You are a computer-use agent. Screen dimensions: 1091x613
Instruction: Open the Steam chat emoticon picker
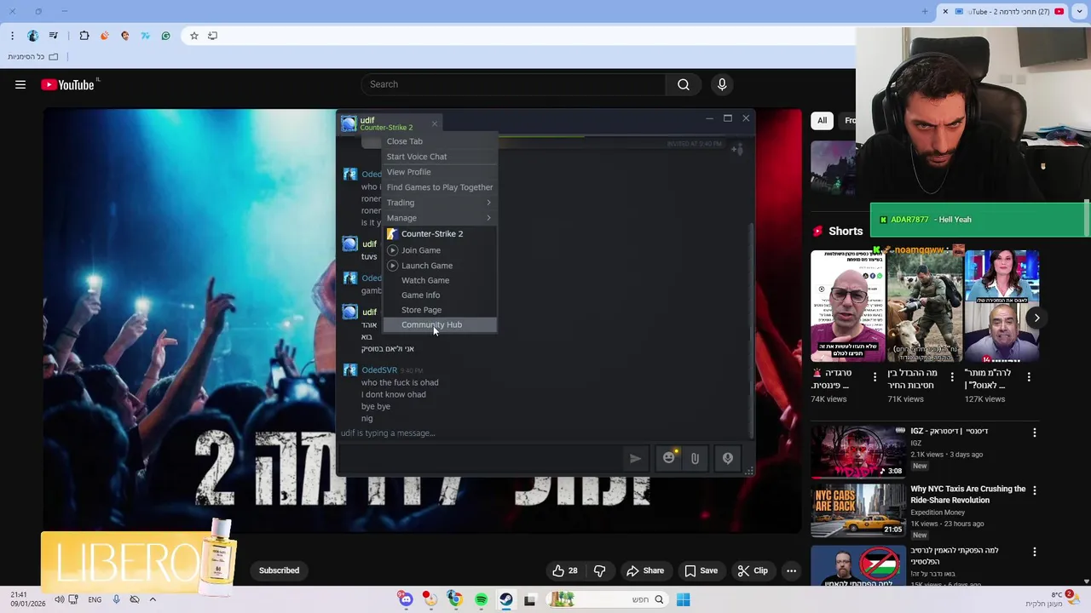click(x=669, y=458)
